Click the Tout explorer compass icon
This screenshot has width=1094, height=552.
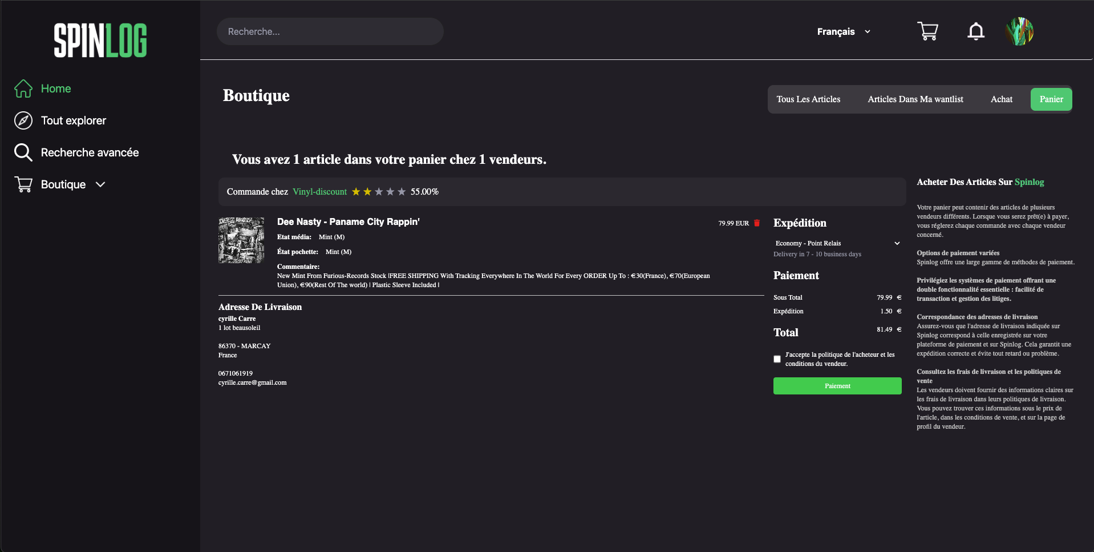pyautogui.click(x=23, y=120)
